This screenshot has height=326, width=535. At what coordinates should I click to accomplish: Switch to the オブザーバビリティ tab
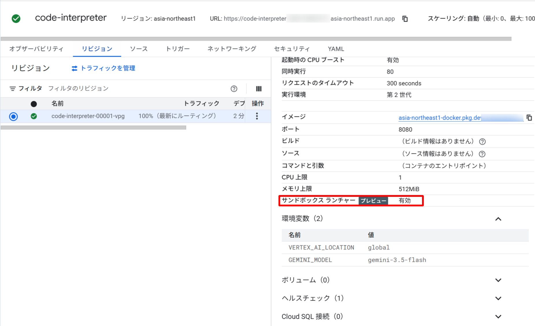[36, 49]
